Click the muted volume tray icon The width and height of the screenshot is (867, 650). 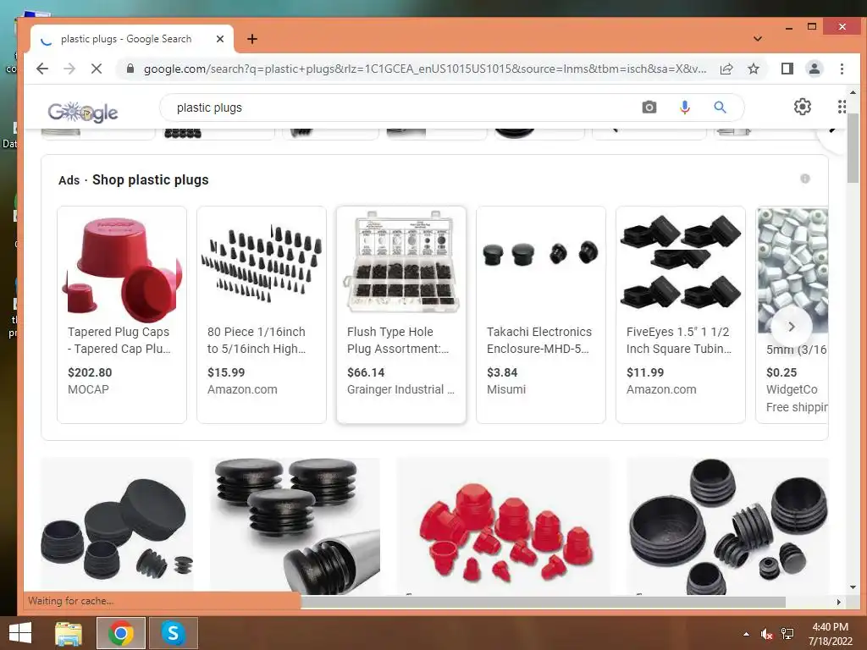[766, 634]
